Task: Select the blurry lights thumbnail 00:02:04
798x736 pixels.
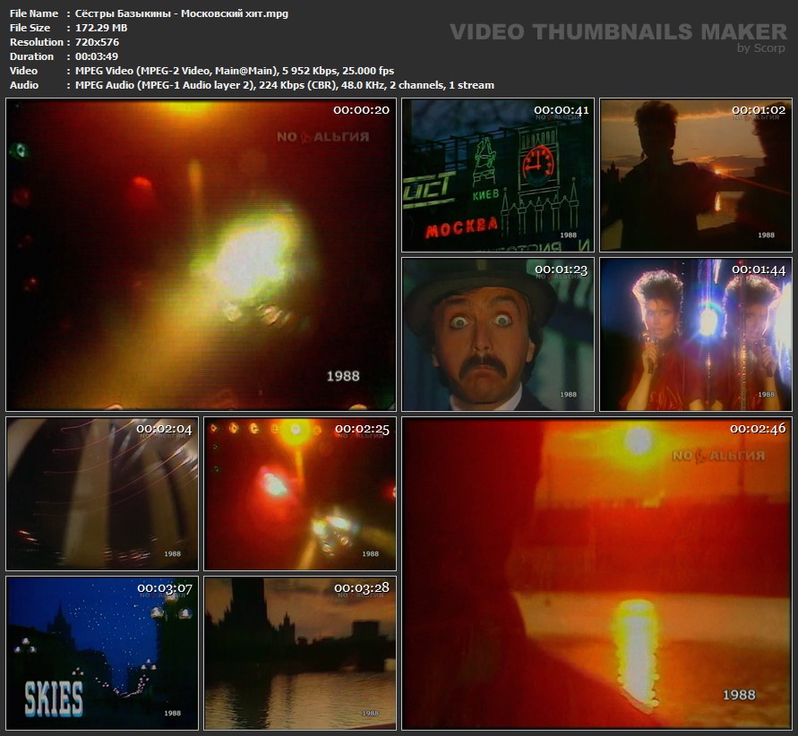Action: pyautogui.click(x=102, y=494)
